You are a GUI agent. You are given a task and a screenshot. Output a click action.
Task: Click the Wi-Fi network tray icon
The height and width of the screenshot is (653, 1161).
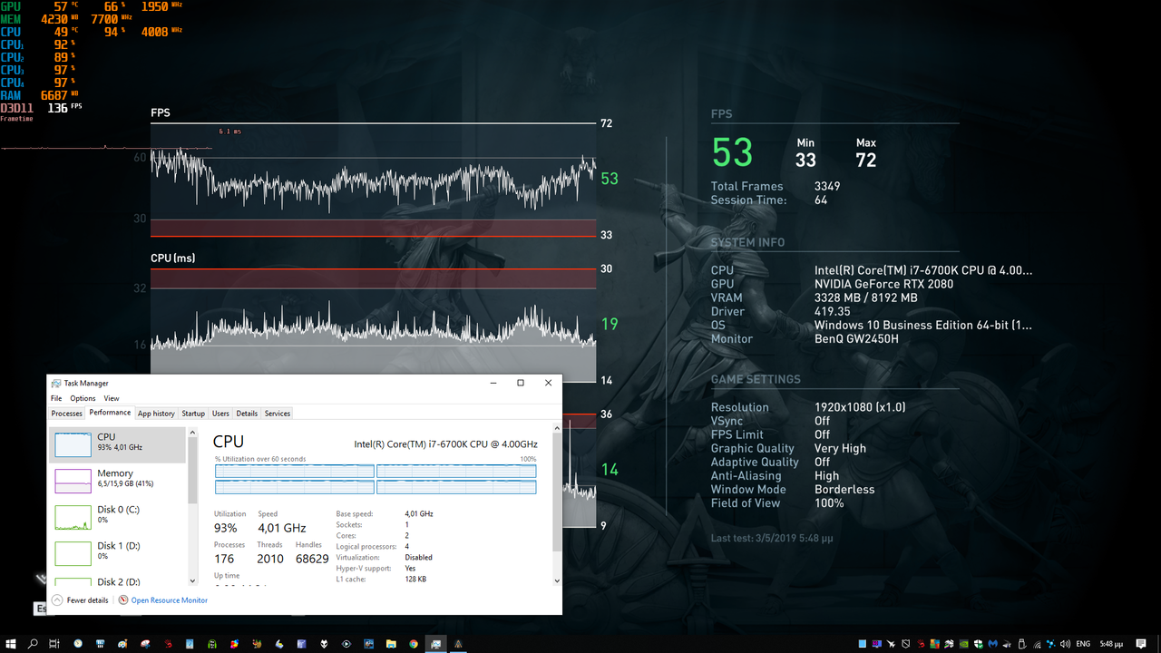pos(1037,644)
